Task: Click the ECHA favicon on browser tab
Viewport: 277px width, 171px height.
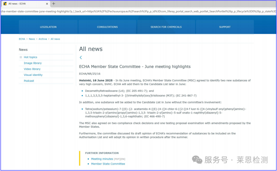Action: (5, 4)
